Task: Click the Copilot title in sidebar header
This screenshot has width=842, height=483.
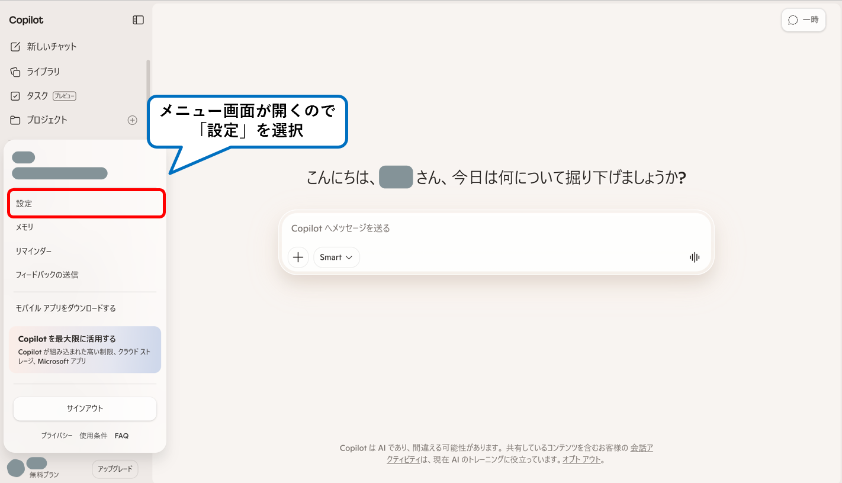Action: (26, 20)
